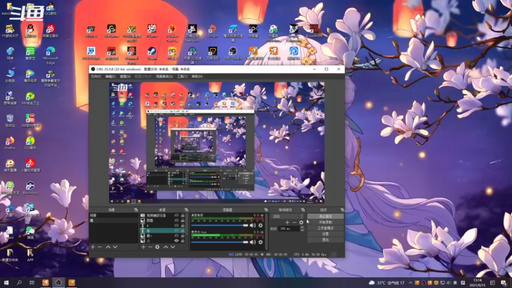Add a scene transition with plus icon
This screenshot has height=288, width=512.
[x=287, y=222]
